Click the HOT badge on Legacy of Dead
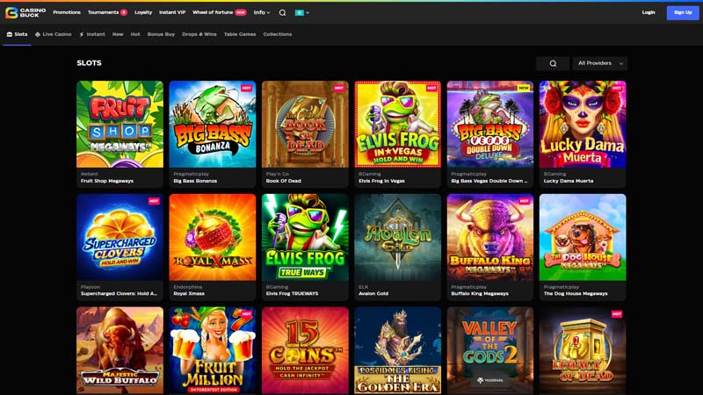Image resolution: width=703 pixels, height=395 pixels. pyautogui.click(x=617, y=314)
